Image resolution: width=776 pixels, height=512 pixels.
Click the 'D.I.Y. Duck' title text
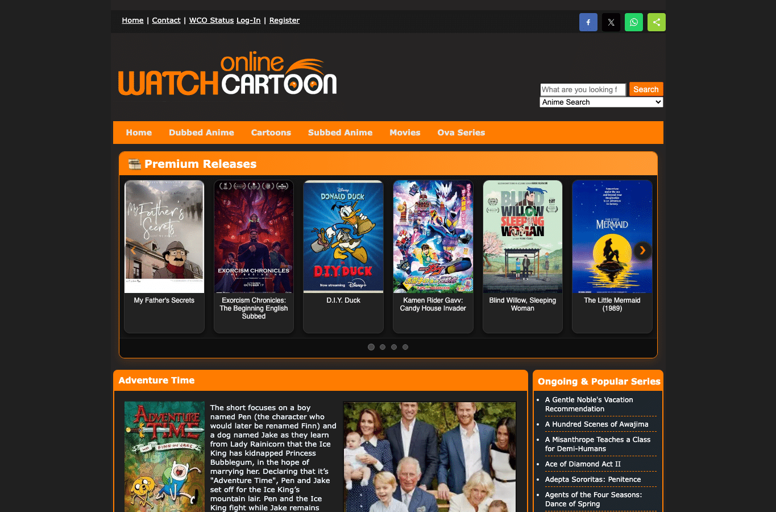[x=343, y=300]
